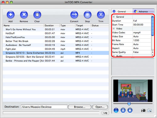
Task: Click the Destination path field
Action: click(44, 107)
